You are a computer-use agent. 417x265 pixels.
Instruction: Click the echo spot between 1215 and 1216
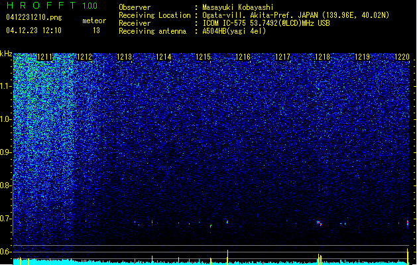(x=227, y=222)
